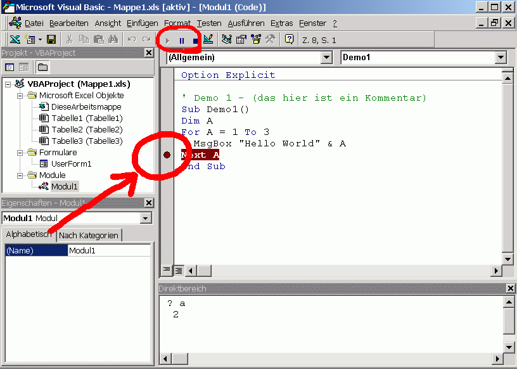Open the Object Browser
The height and width of the screenshot is (370, 517).
(255, 39)
